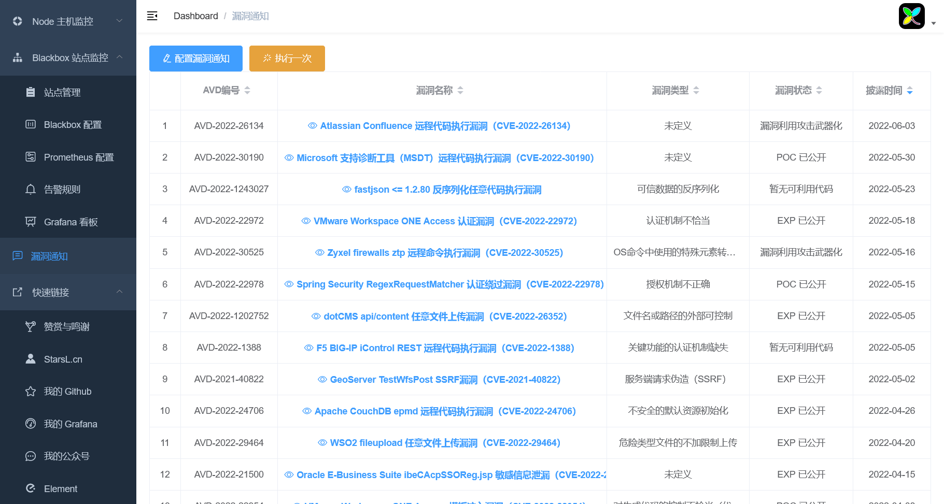Screen dimensions: 944x504
Task: Click the 站点管理 clipboard icon
Action: [31, 92]
